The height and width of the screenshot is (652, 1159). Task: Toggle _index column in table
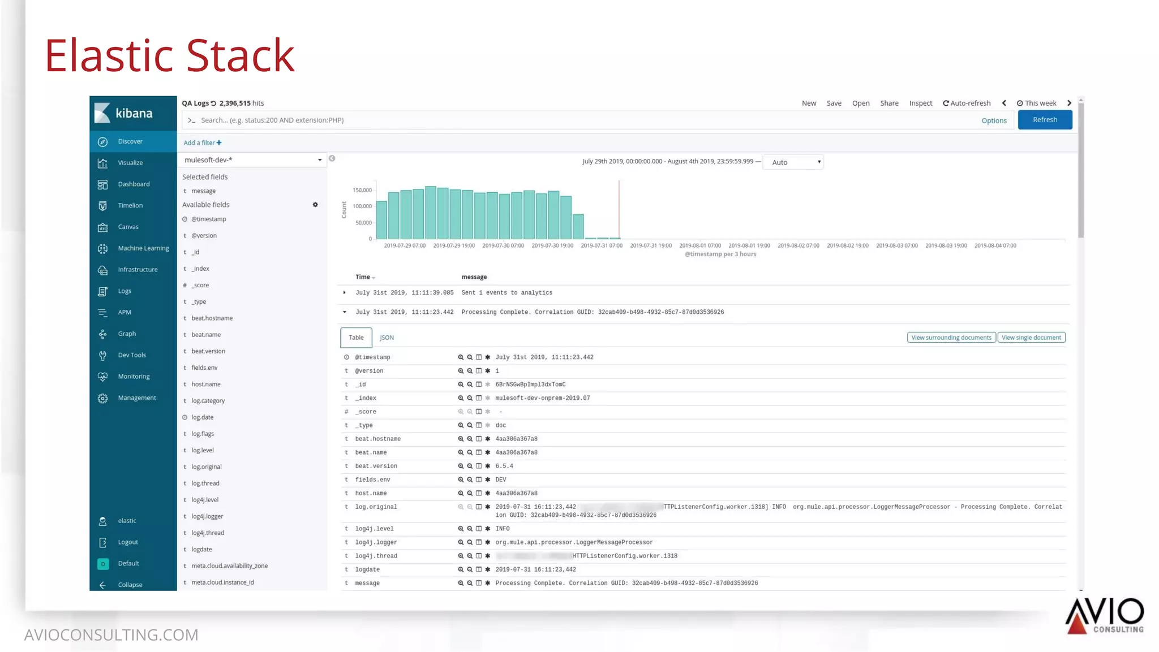click(x=479, y=398)
